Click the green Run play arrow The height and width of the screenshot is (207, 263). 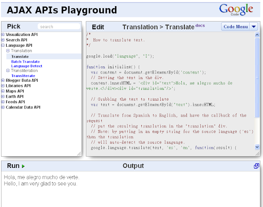tap(23, 166)
